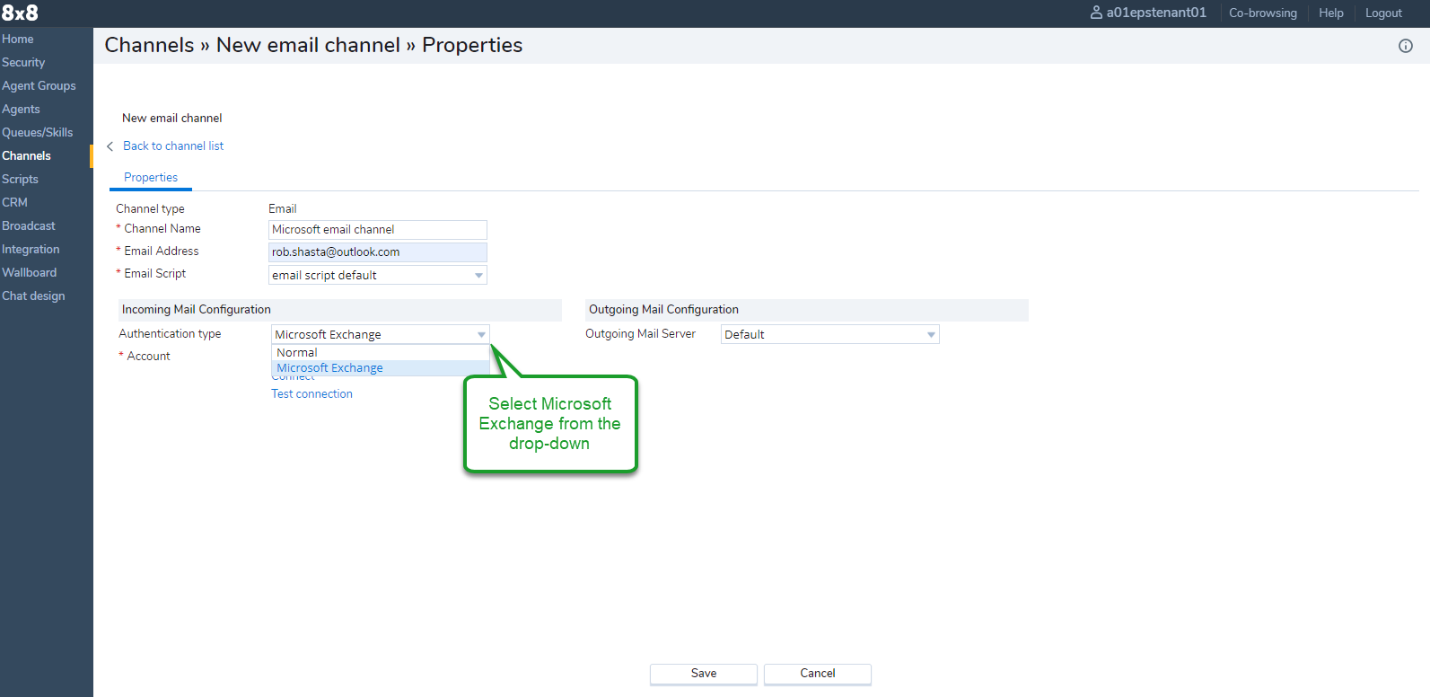The image size is (1430, 697).
Task: Click the back chevron before channel list
Action: point(110,146)
